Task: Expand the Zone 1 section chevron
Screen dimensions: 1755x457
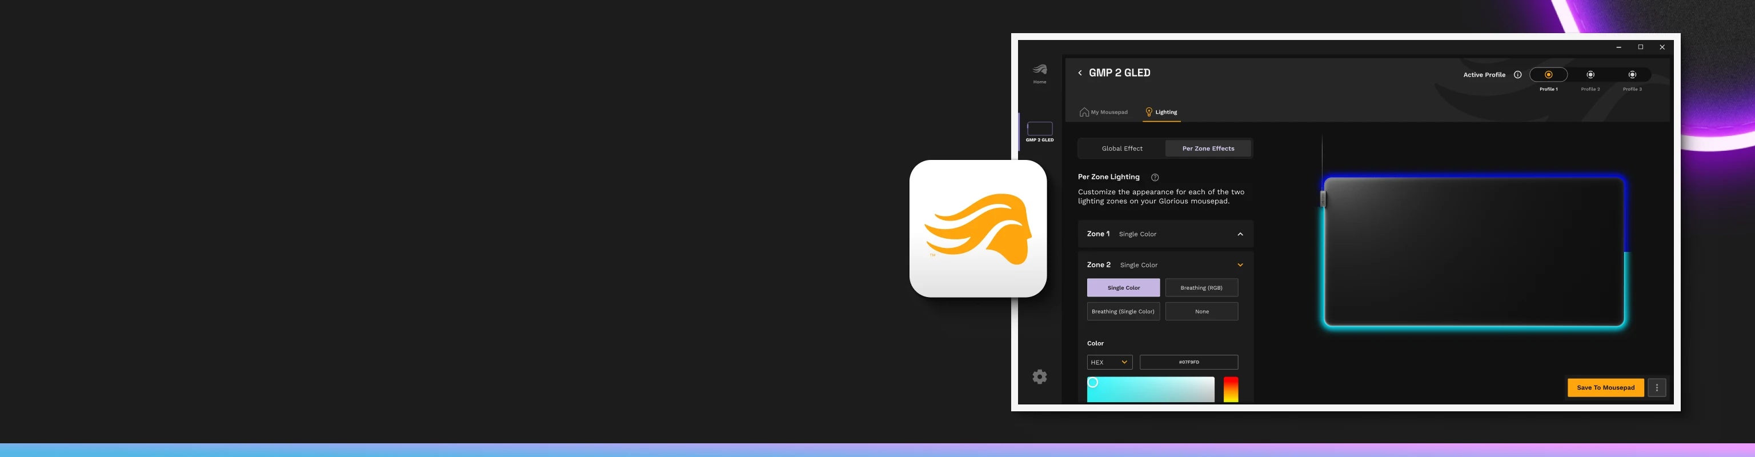Action: tap(1240, 234)
